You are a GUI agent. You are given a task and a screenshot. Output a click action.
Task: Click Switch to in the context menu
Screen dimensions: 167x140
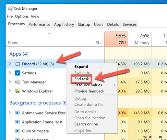[x=82, y=73]
